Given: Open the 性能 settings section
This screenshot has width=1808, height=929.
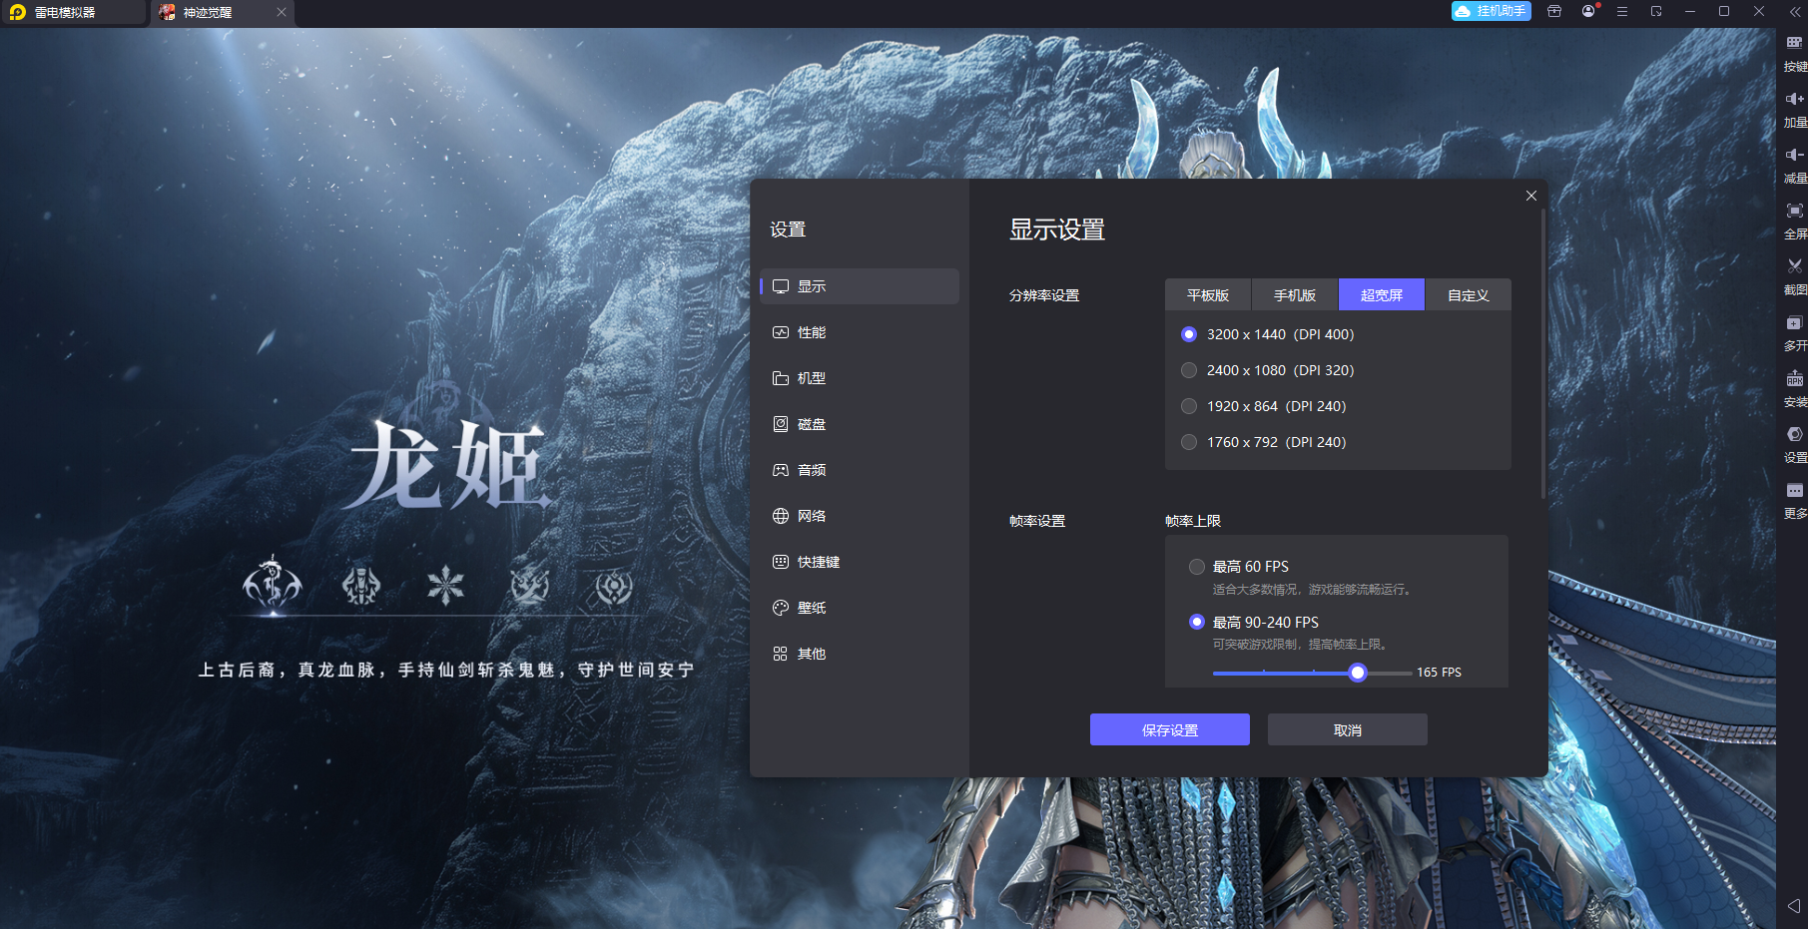Looking at the screenshot, I should 860,332.
